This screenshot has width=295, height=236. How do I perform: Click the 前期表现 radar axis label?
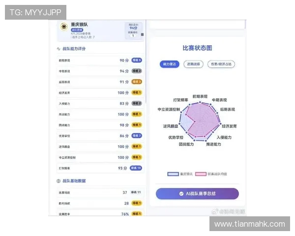pos(200,96)
